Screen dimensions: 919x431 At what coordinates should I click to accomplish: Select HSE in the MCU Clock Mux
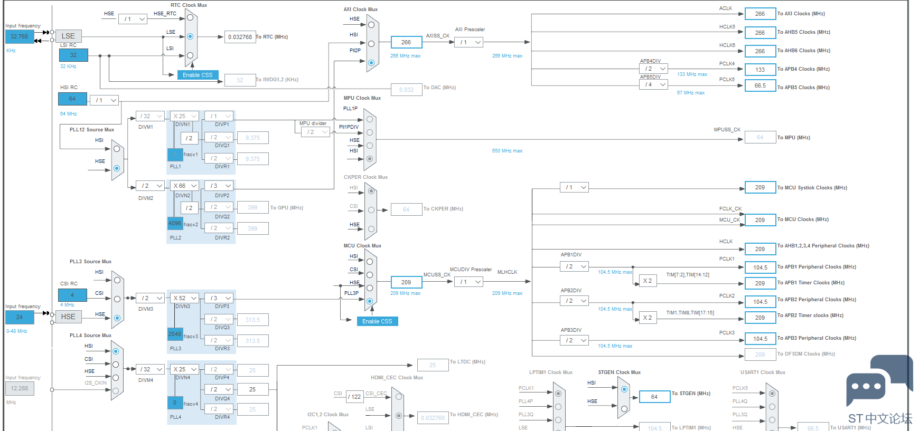(x=370, y=288)
